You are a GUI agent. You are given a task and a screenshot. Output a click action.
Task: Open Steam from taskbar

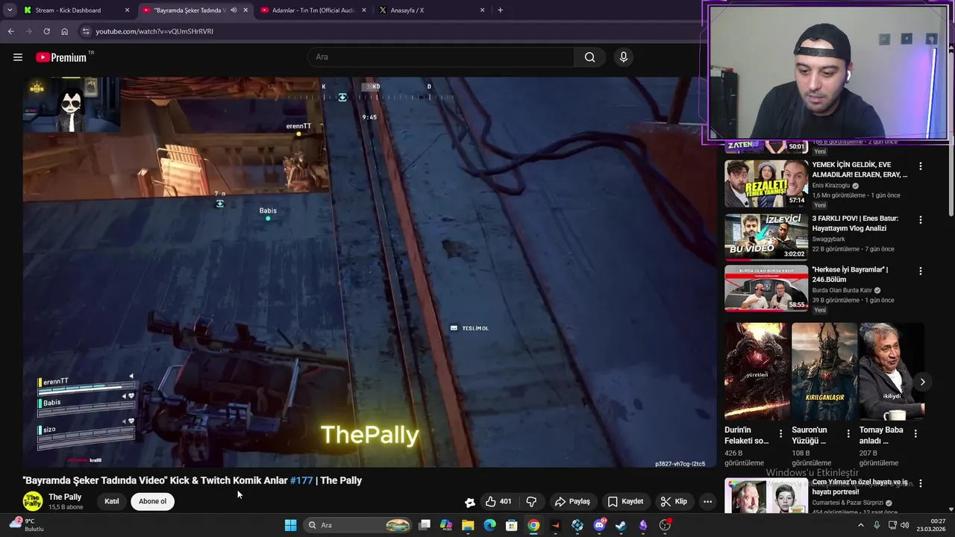(x=621, y=525)
